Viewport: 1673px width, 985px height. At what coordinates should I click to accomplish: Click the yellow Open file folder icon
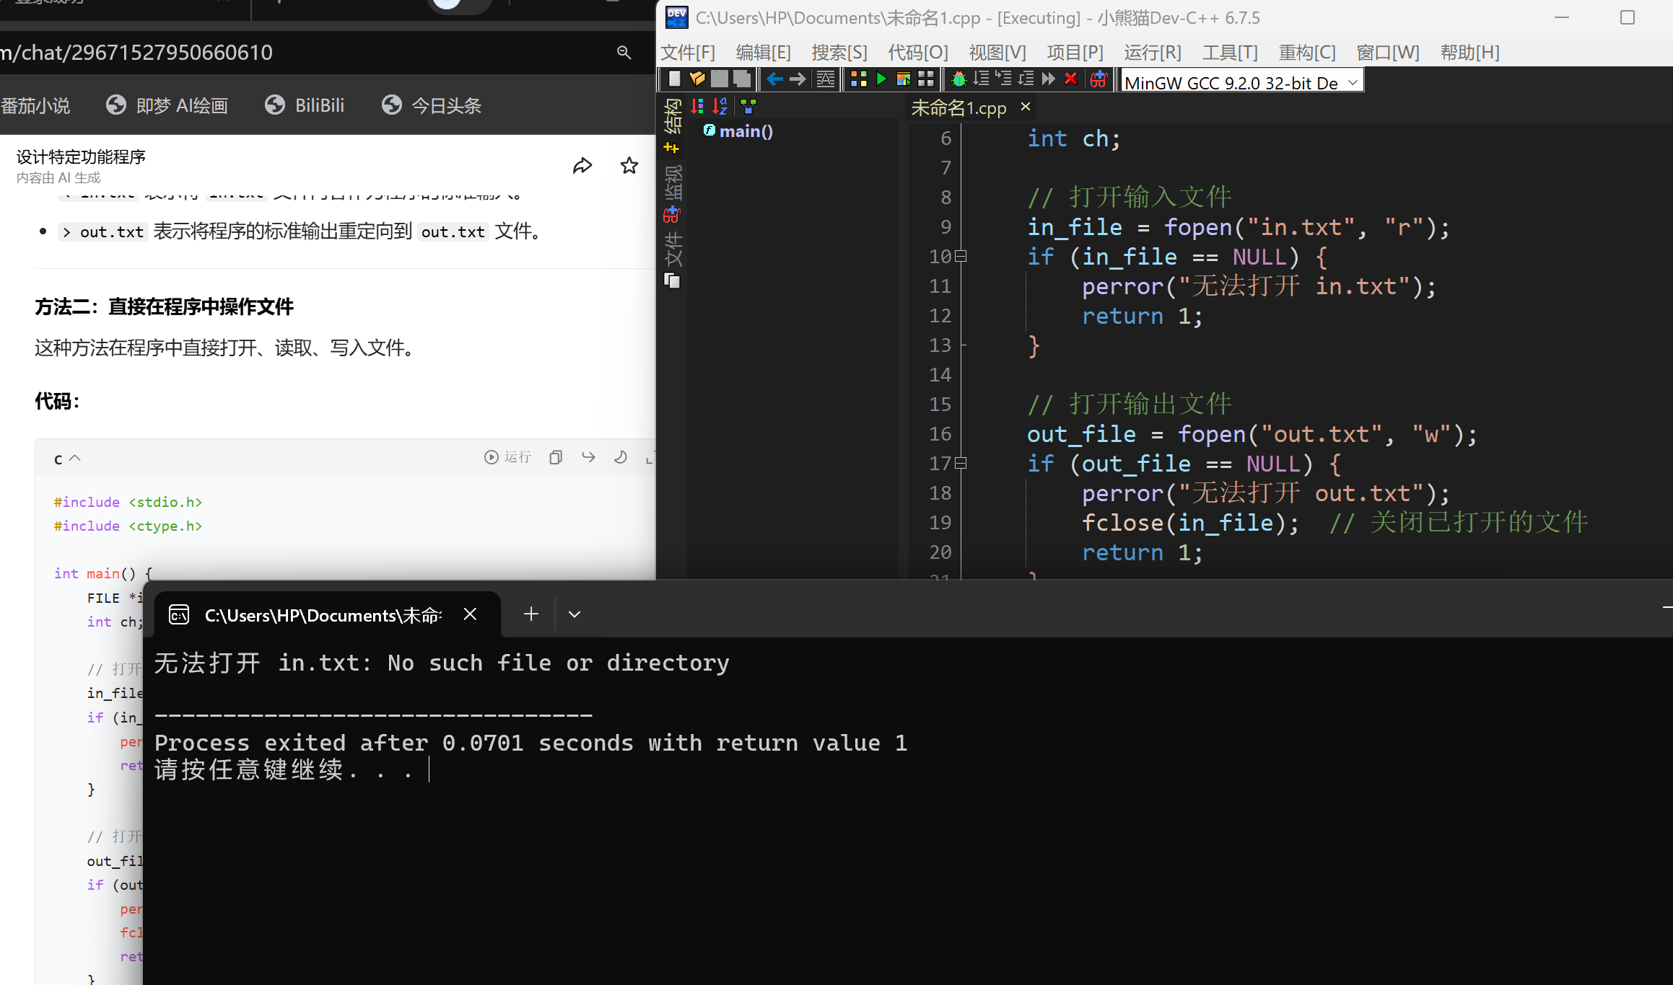tap(696, 79)
